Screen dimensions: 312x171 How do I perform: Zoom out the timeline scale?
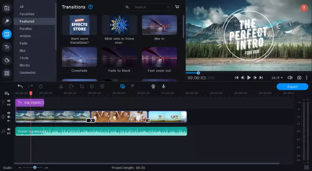(x=20, y=168)
